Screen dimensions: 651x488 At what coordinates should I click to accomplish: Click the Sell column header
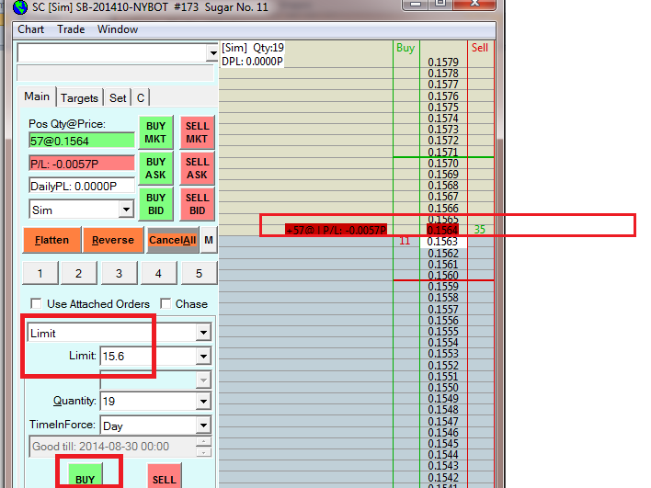pos(480,48)
